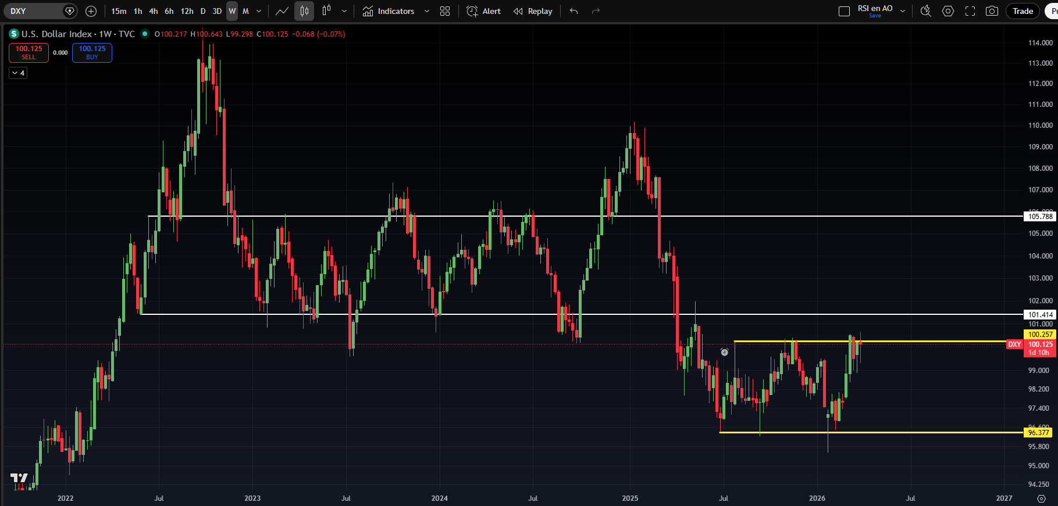
Task: Click the red SELL 100.125 button
Action: (x=29, y=52)
